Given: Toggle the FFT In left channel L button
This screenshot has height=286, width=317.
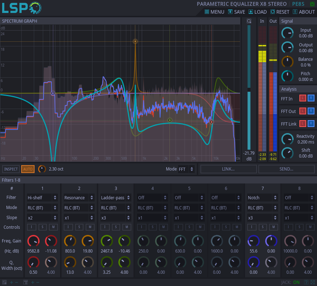Looking at the screenshot, I should 303,98.
